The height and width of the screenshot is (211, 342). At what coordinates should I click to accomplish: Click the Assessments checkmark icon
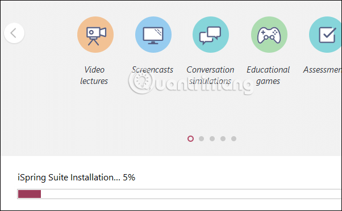tap(326, 35)
